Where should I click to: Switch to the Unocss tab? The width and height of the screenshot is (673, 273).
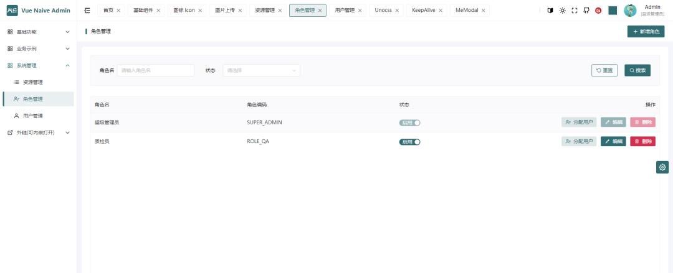tap(383, 11)
